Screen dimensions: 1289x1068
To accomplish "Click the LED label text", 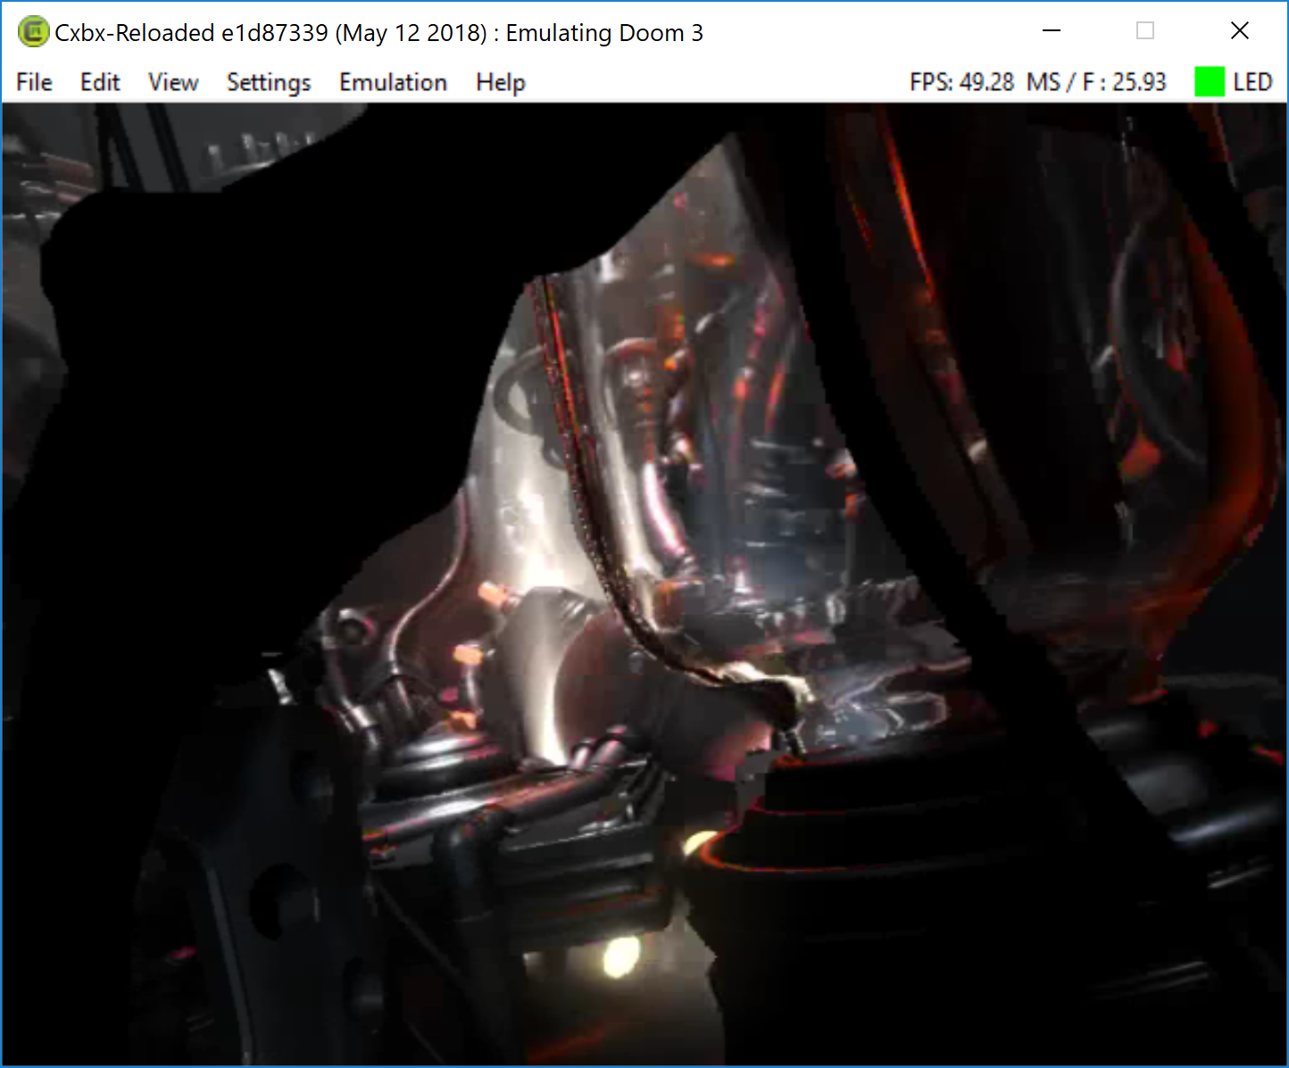I will pos(1252,82).
